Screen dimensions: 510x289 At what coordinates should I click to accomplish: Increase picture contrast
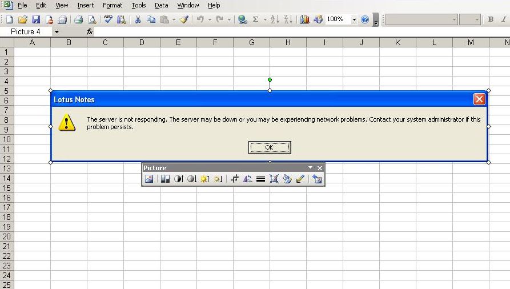click(x=179, y=179)
